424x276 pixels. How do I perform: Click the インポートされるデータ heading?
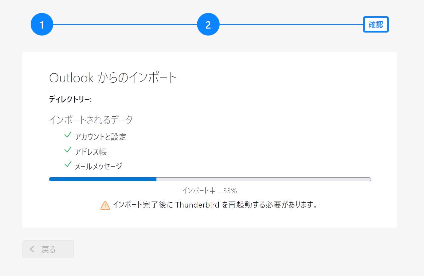click(91, 120)
